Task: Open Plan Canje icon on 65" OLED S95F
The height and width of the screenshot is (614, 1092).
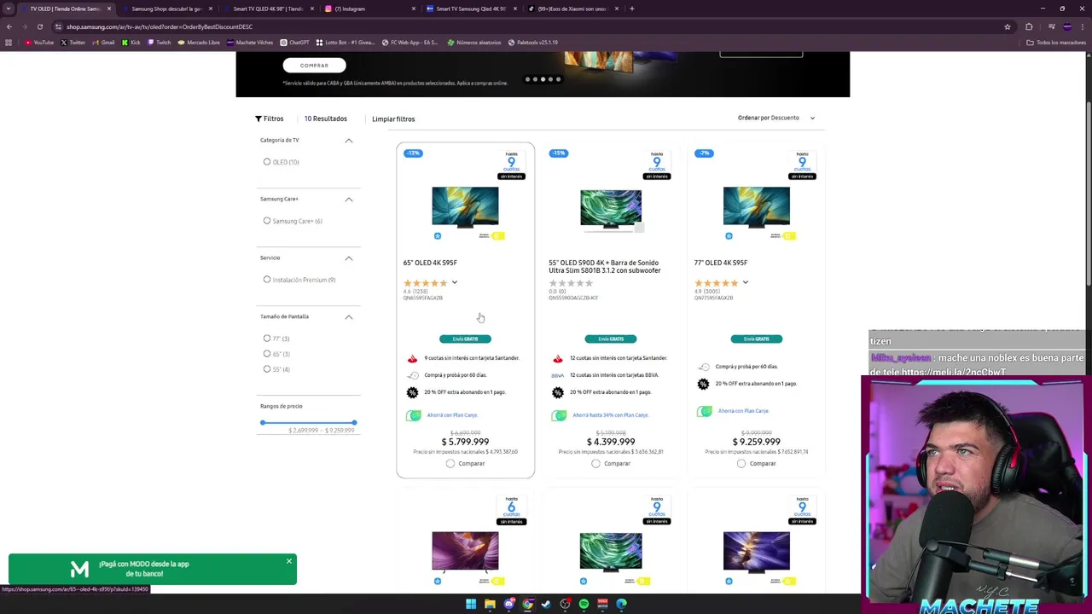Action: pyautogui.click(x=414, y=415)
